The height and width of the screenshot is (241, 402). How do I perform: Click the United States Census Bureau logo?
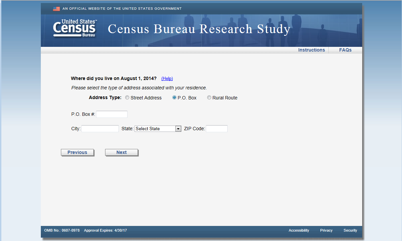coord(75,28)
